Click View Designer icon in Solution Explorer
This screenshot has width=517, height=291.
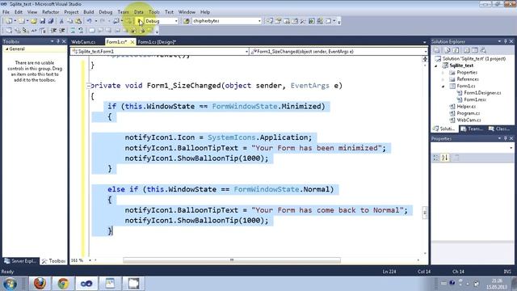pos(475,50)
